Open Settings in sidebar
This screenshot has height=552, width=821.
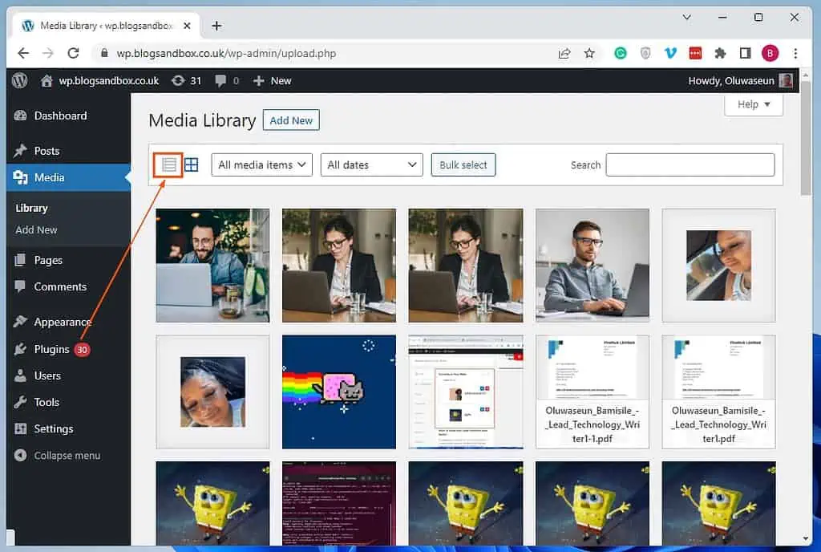[68, 429]
